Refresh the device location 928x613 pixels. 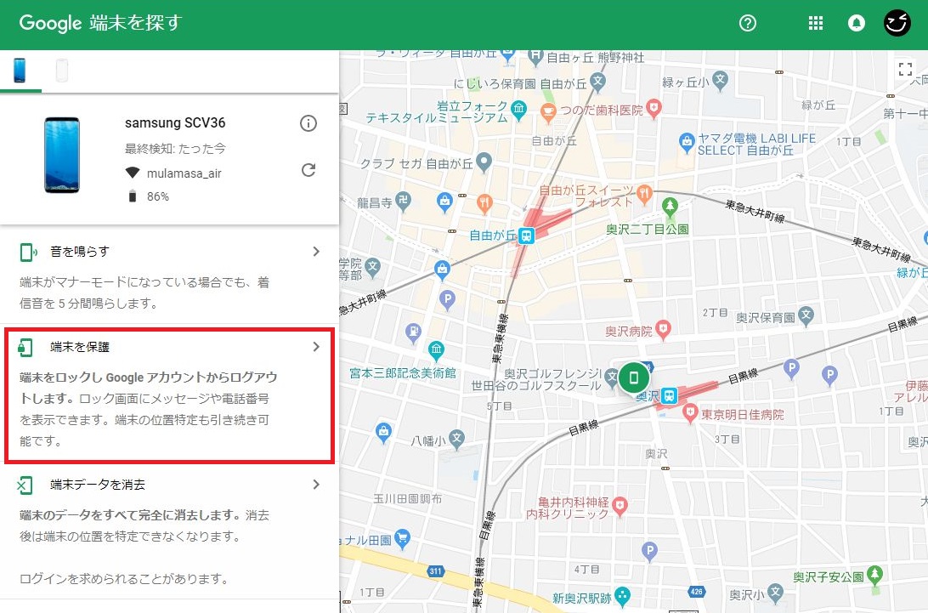(x=308, y=170)
